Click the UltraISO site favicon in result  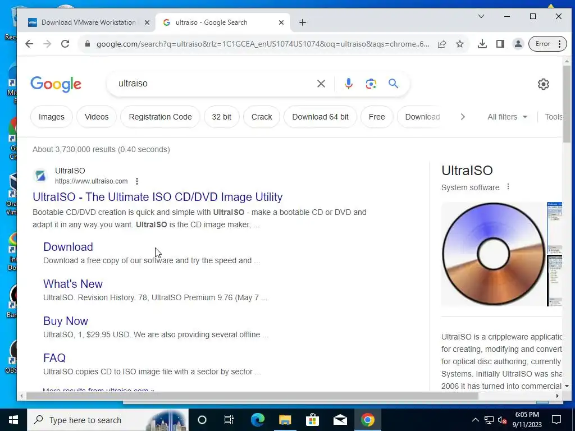[x=40, y=176]
